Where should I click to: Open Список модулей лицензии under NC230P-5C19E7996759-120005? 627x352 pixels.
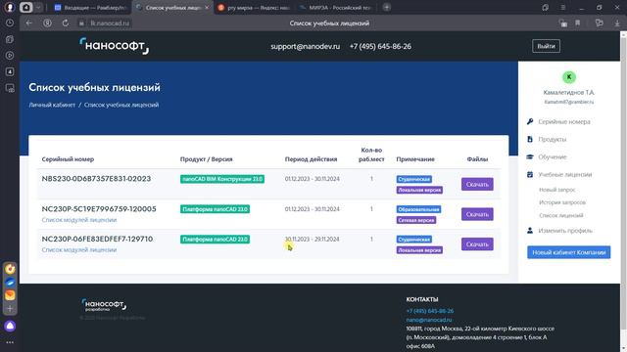79,220
